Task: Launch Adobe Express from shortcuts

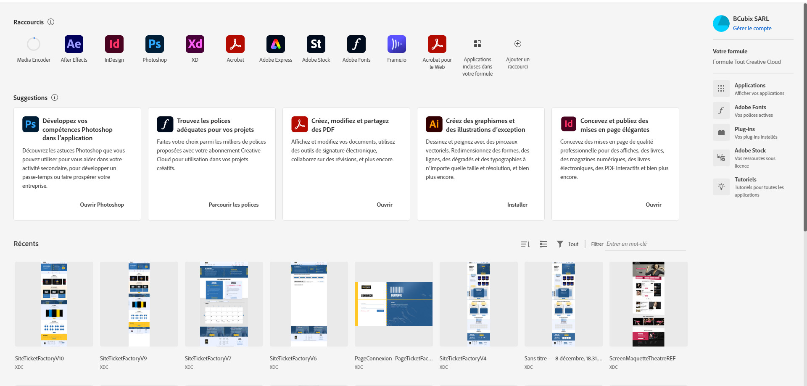Action: pyautogui.click(x=276, y=44)
